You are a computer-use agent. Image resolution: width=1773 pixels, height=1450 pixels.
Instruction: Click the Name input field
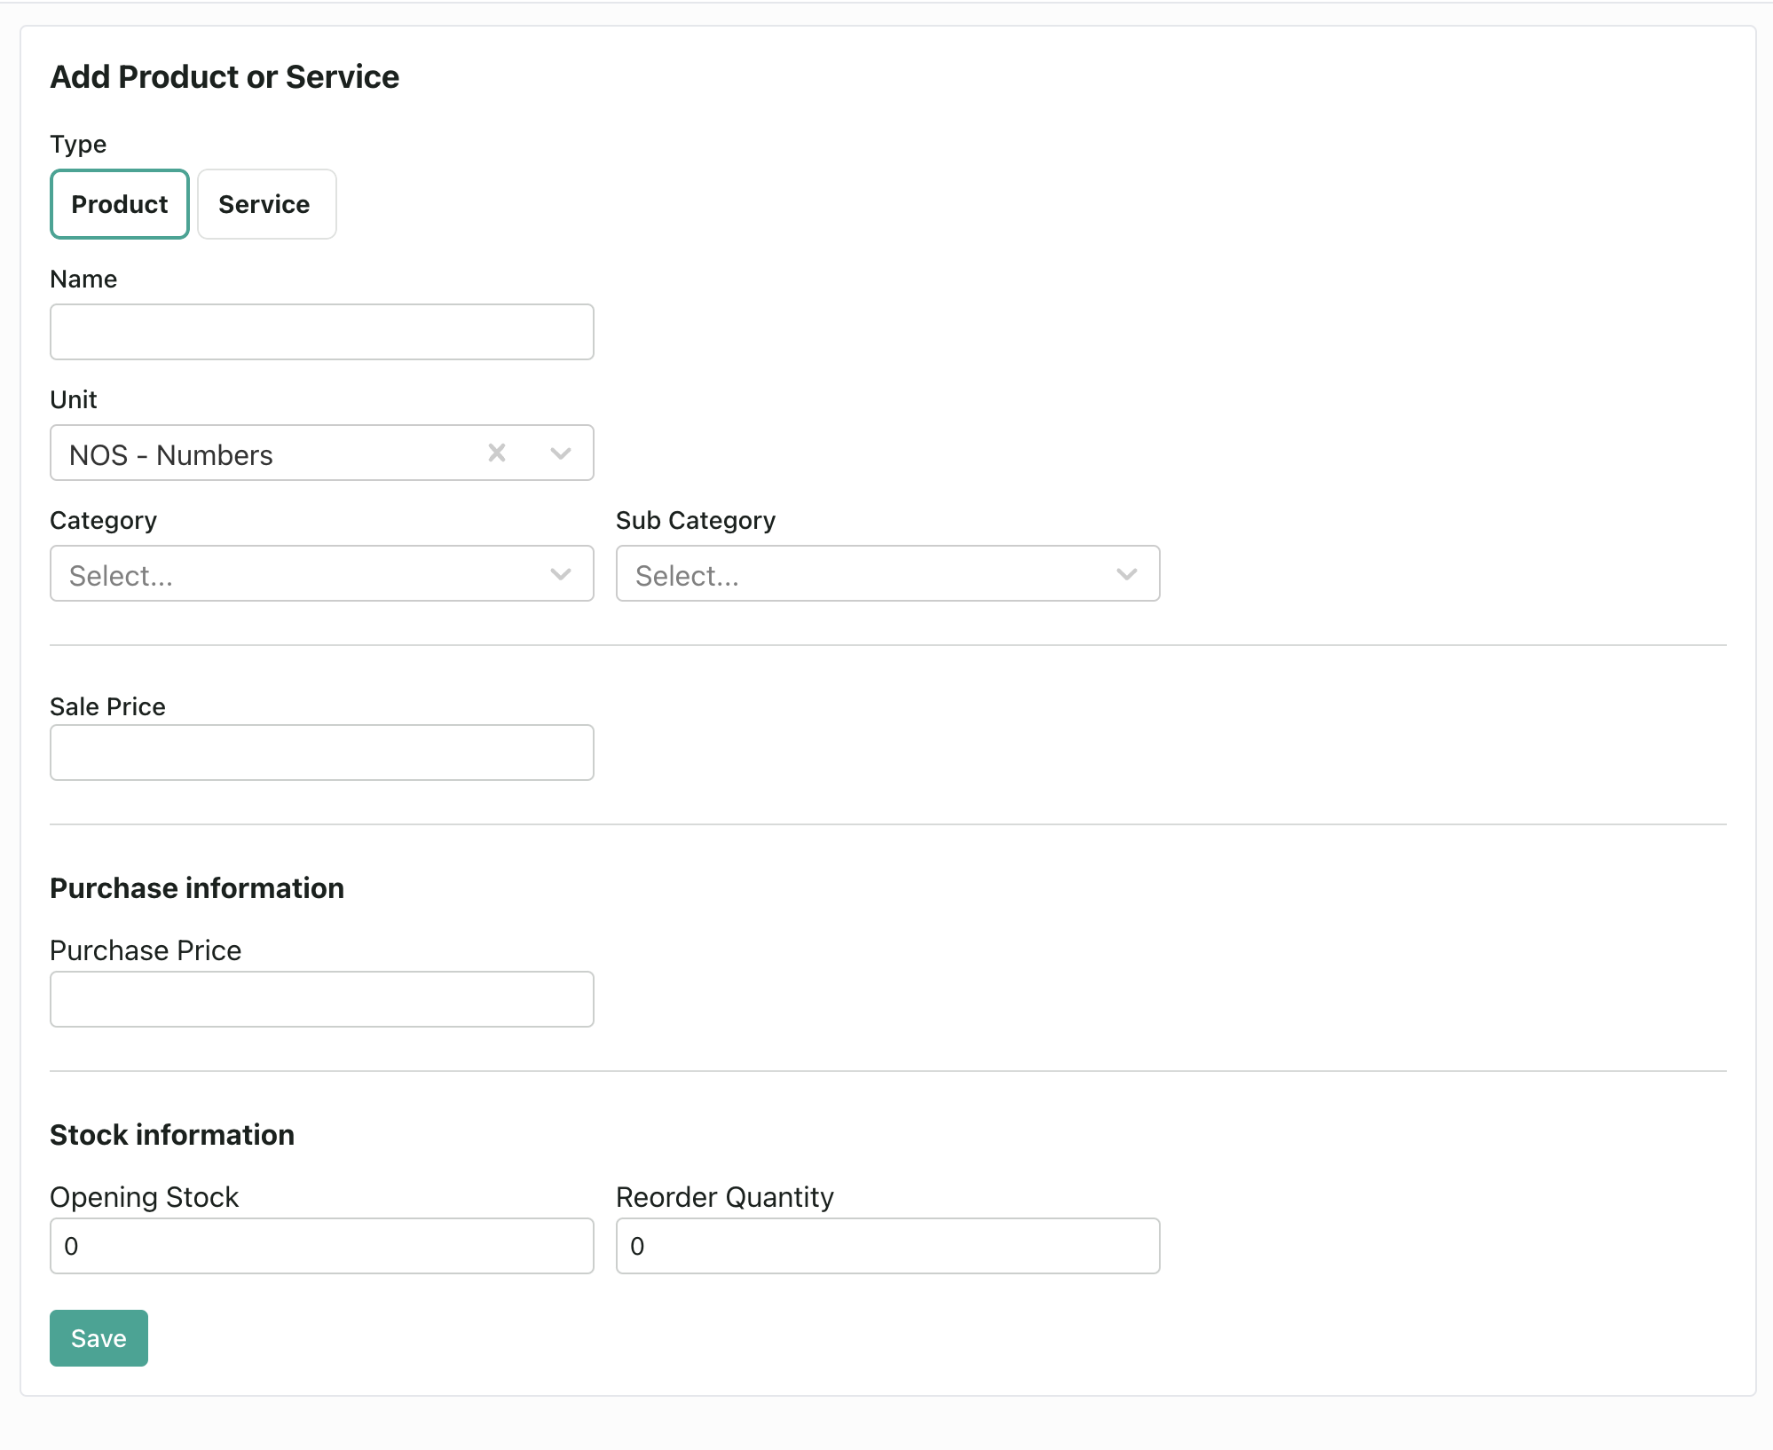tap(321, 332)
